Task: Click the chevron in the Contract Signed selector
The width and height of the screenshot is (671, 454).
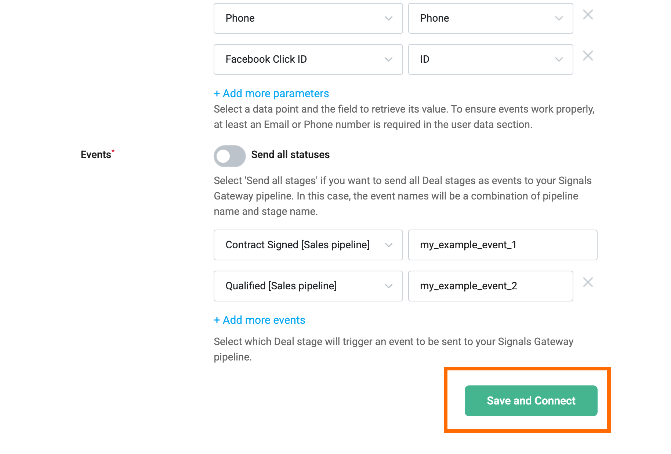Action: pyautogui.click(x=388, y=245)
